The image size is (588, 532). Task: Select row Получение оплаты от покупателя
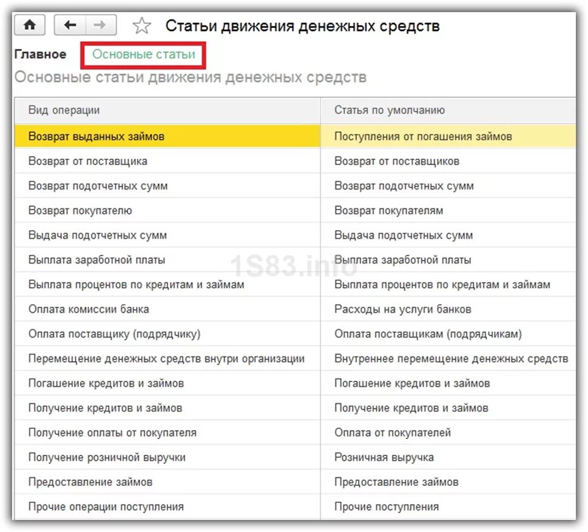167,432
